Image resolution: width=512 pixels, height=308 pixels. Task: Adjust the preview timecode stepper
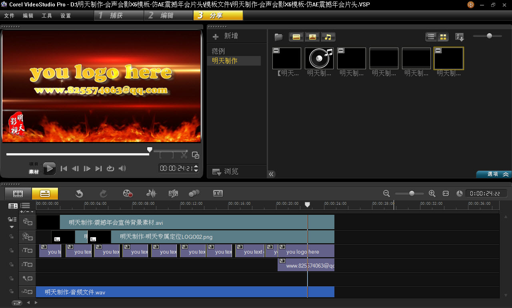[x=196, y=168]
